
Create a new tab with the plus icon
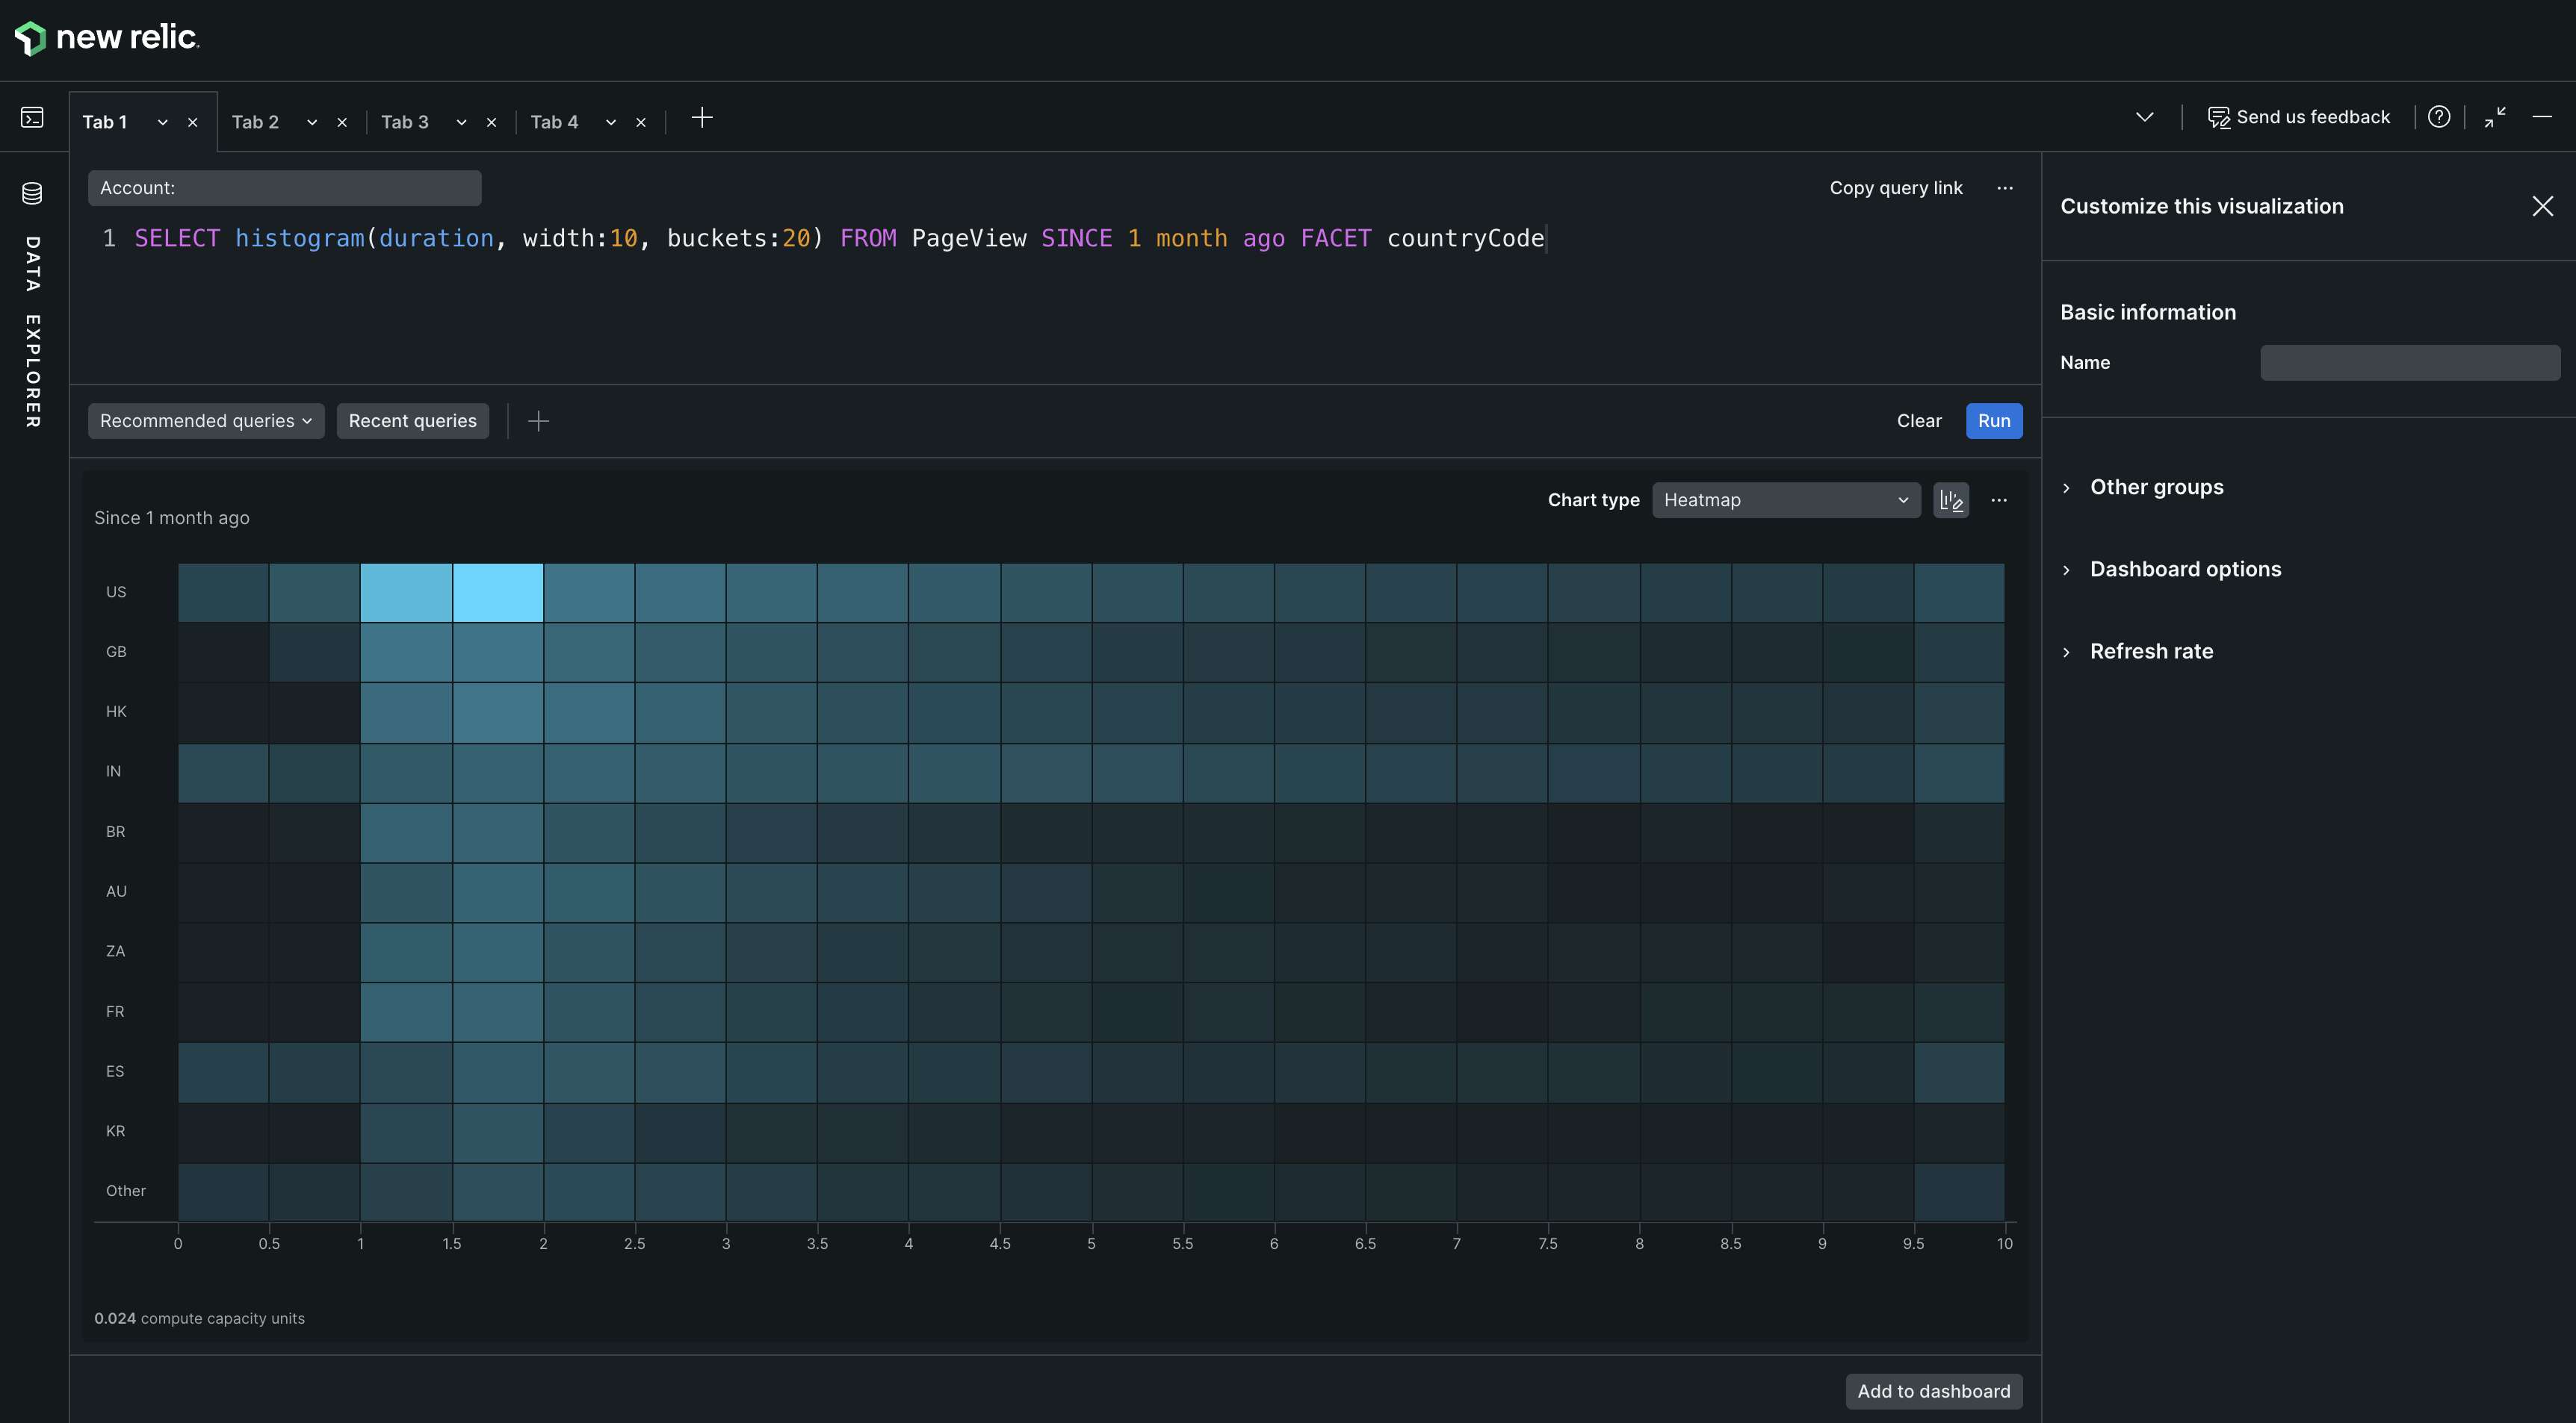(x=702, y=118)
